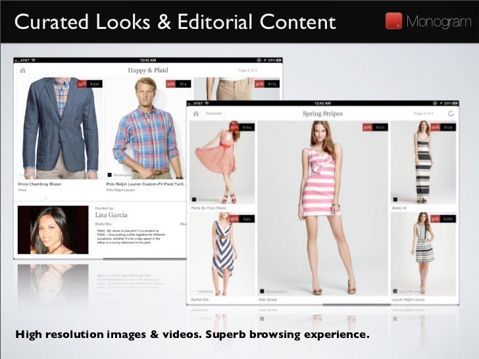Click the Featured button in Spring Stripes header

tap(213, 114)
